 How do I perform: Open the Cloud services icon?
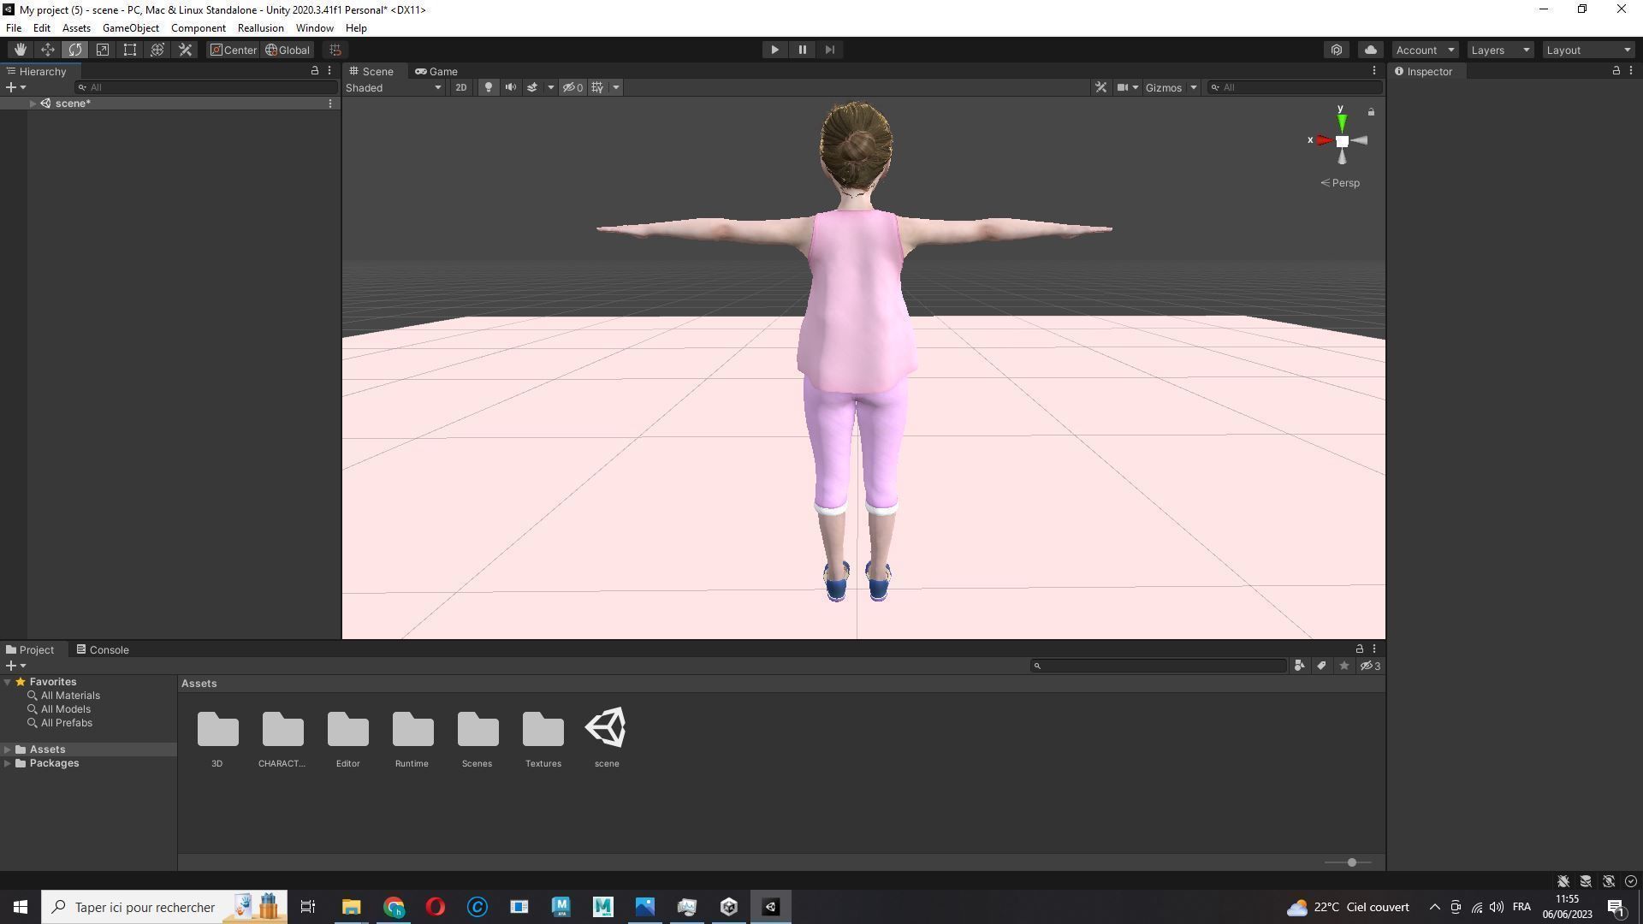(x=1370, y=50)
